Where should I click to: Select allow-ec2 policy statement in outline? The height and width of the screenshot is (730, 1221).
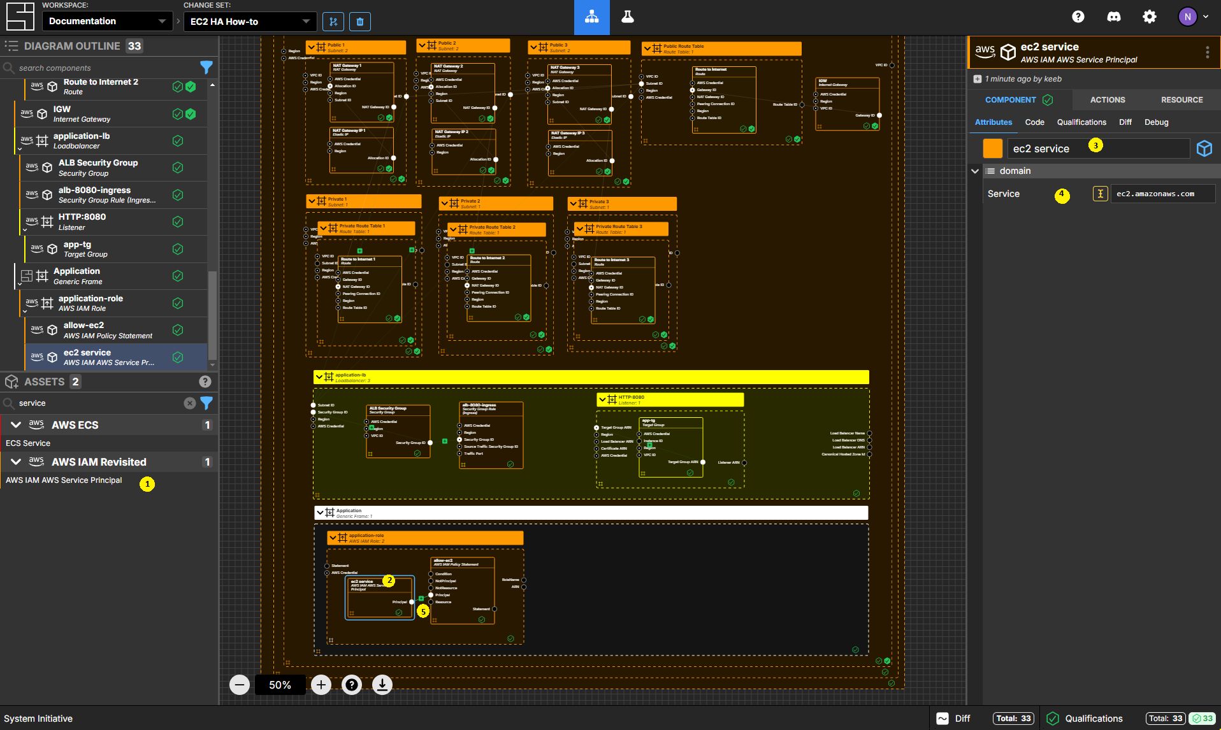pyautogui.click(x=116, y=330)
